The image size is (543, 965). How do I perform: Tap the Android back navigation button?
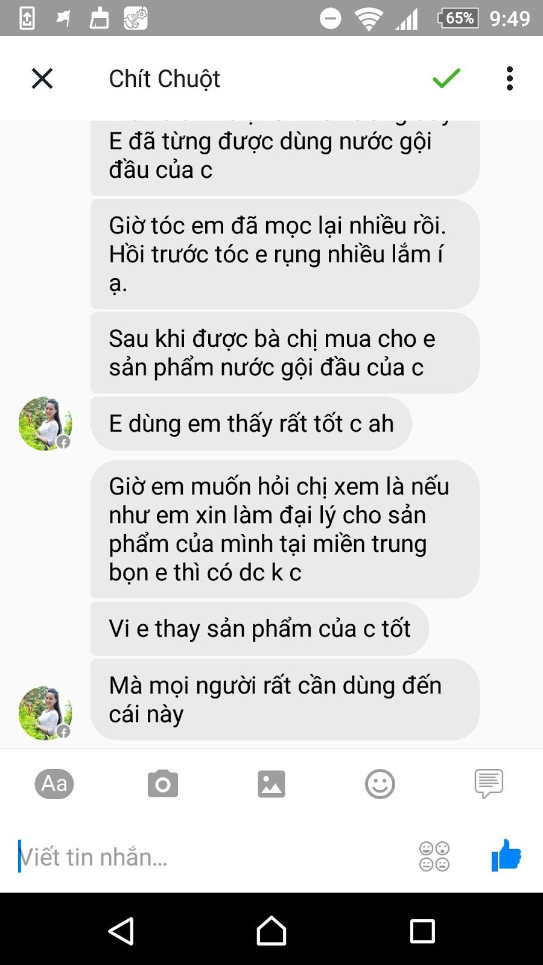pos(121,931)
